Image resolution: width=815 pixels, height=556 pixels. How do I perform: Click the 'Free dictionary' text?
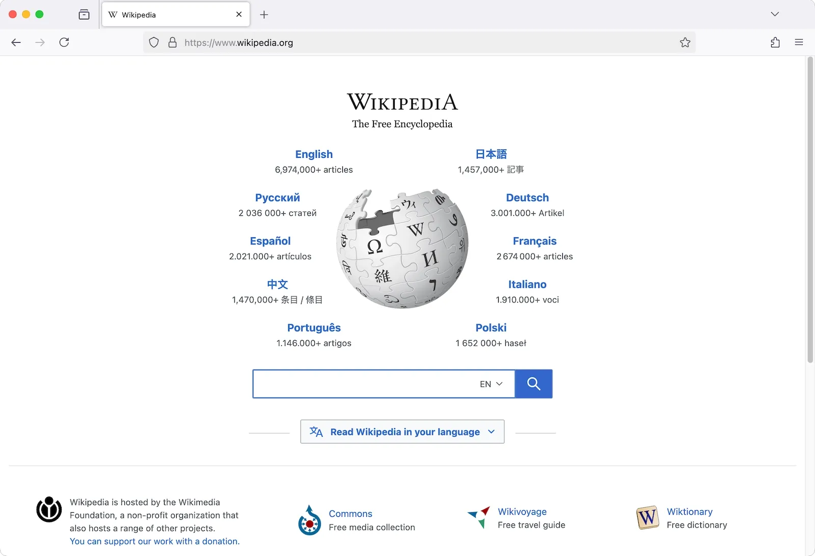pyautogui.click(x=697, y=525)
